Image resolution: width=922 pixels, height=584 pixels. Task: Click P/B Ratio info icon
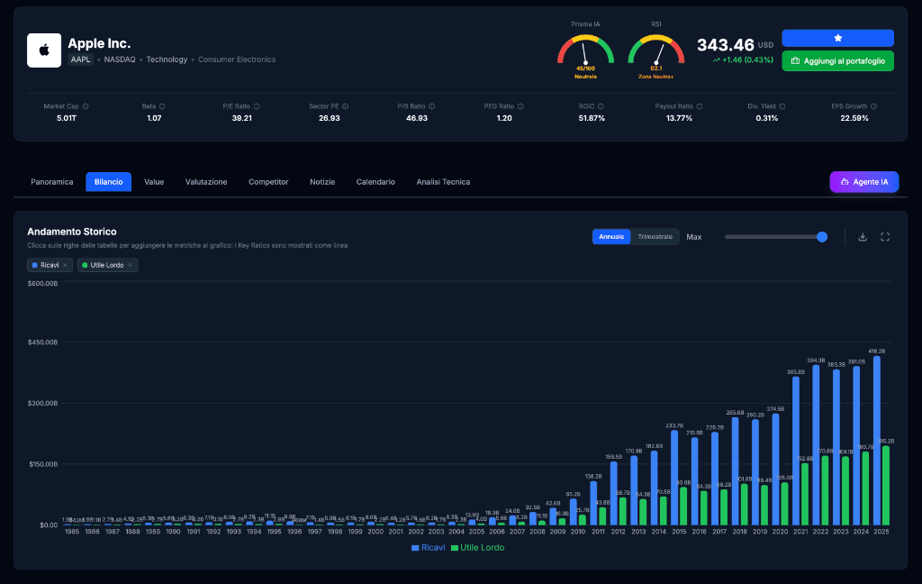(432, 106)
